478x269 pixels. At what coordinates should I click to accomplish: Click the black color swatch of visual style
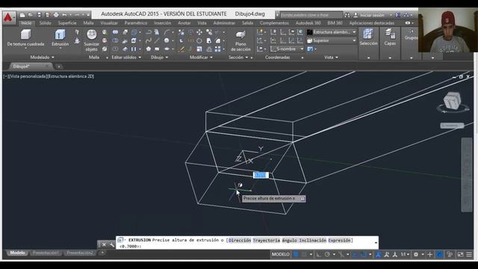(x=310, y=32)
